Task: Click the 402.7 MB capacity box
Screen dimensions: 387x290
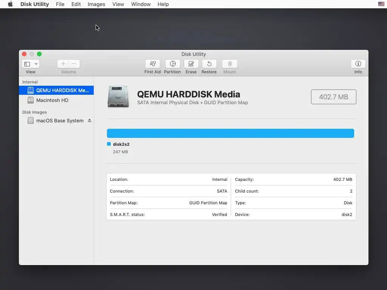Action: [x=333, y=97]
